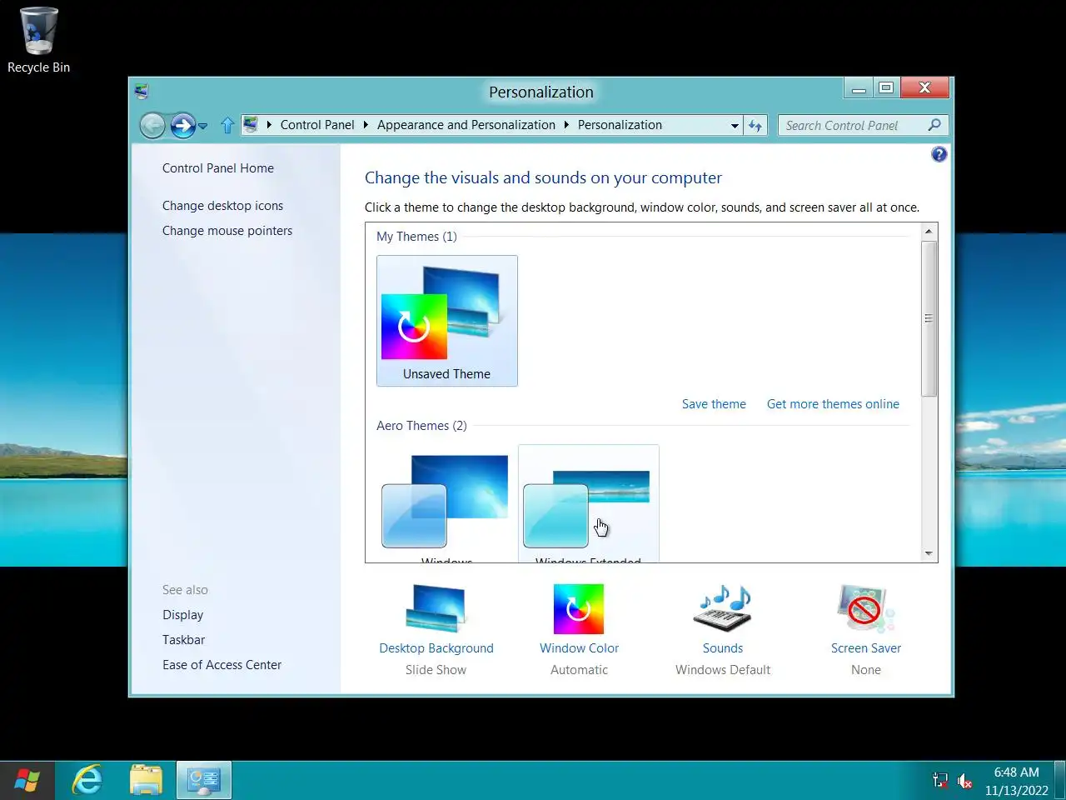Click the network tray icon

coord(940,781)
